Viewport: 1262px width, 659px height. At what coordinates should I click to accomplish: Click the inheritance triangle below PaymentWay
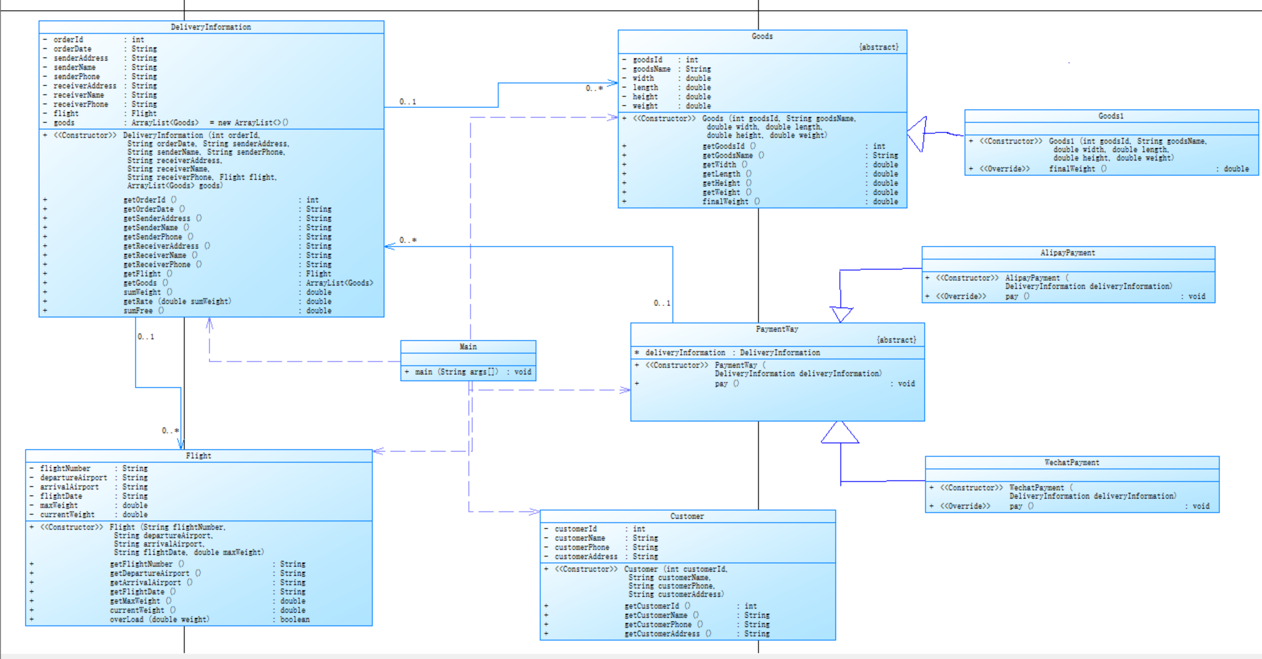(x=839, y=433)
